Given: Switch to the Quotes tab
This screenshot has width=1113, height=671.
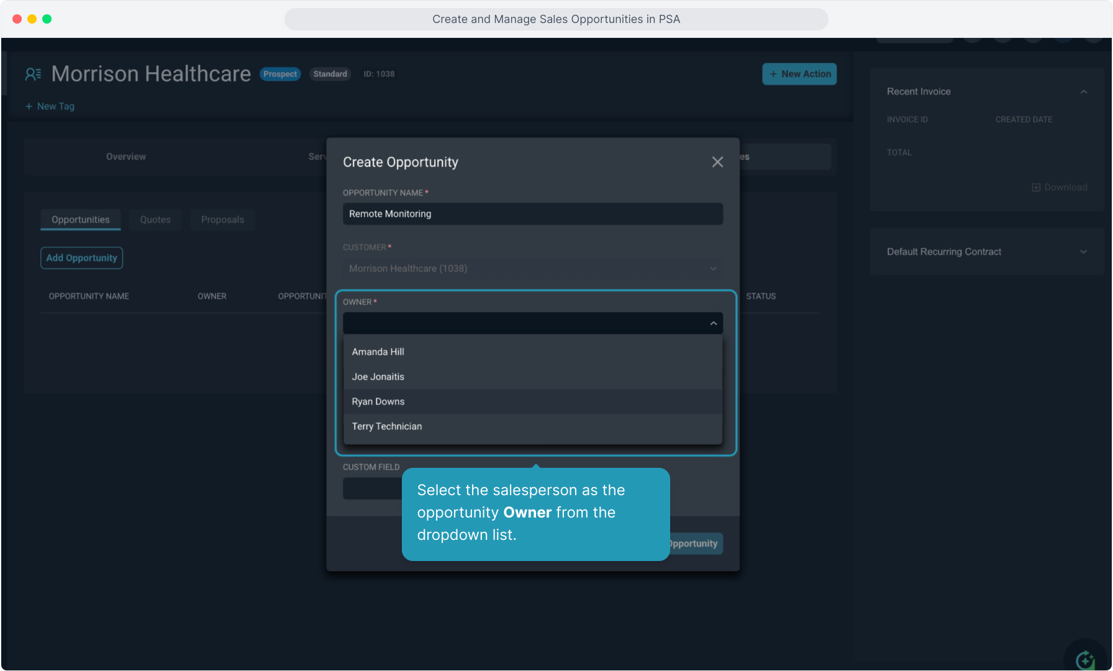Looking at the screenshot, I should click(x=155, y=220).
